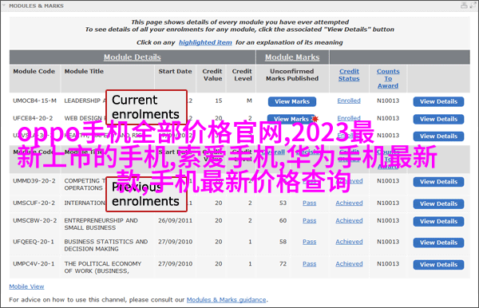This screenshot has height=308, width=479.
Task: Click credit level M for UMOCB4-15-M
Action: (x=249, y=101)
